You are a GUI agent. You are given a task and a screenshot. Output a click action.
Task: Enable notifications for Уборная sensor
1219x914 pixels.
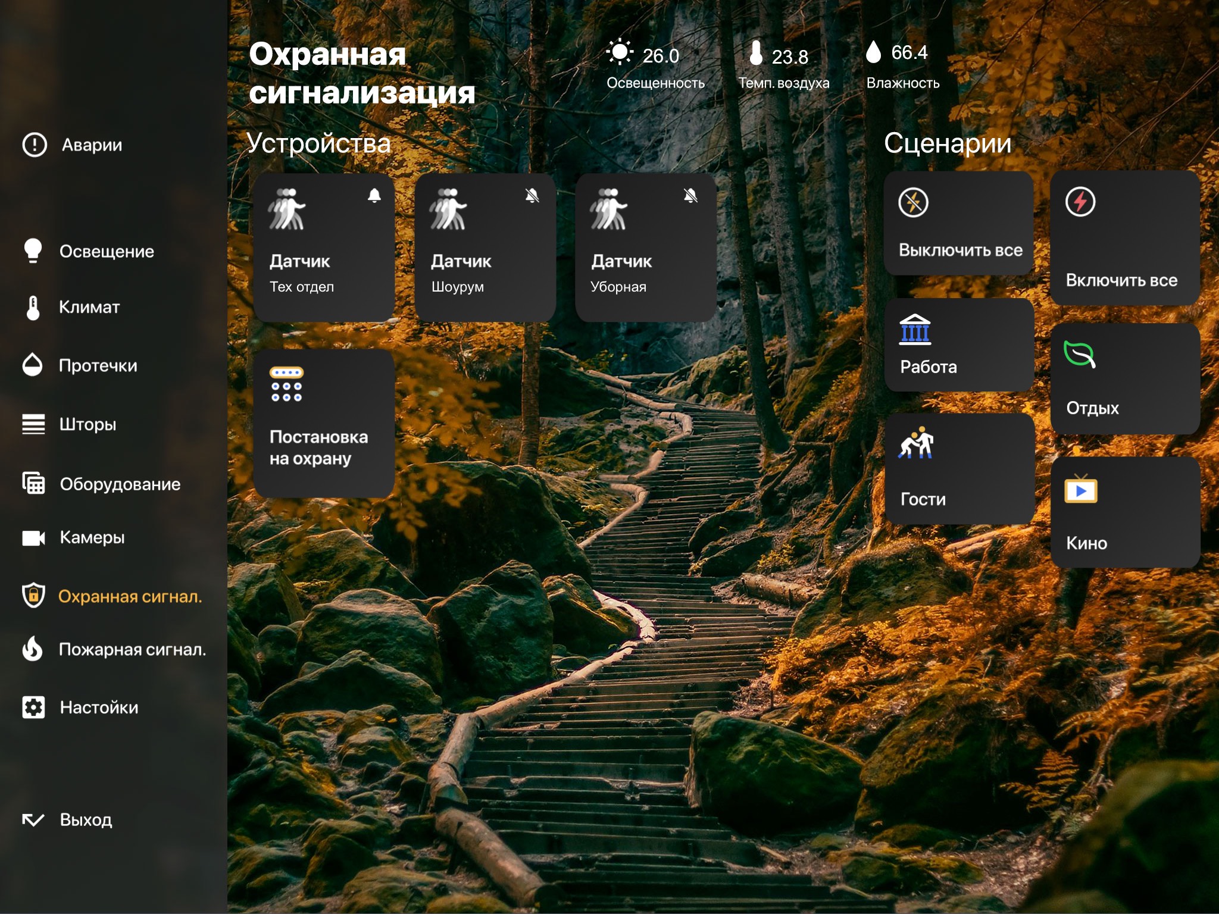[690, 195]
